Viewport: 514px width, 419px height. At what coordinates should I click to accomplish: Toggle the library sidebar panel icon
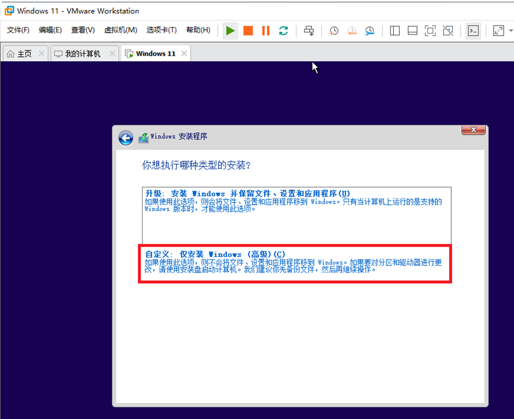(x=395, y=30)
